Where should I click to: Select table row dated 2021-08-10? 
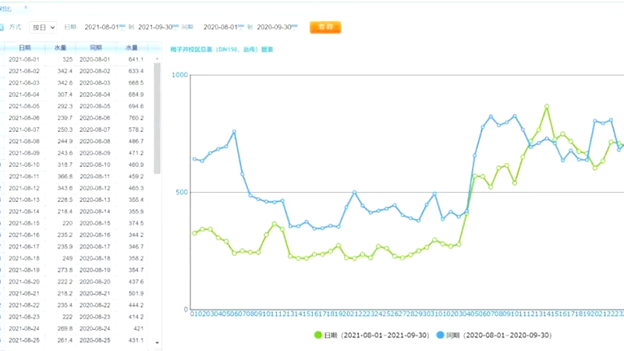[x=76, y=165]
